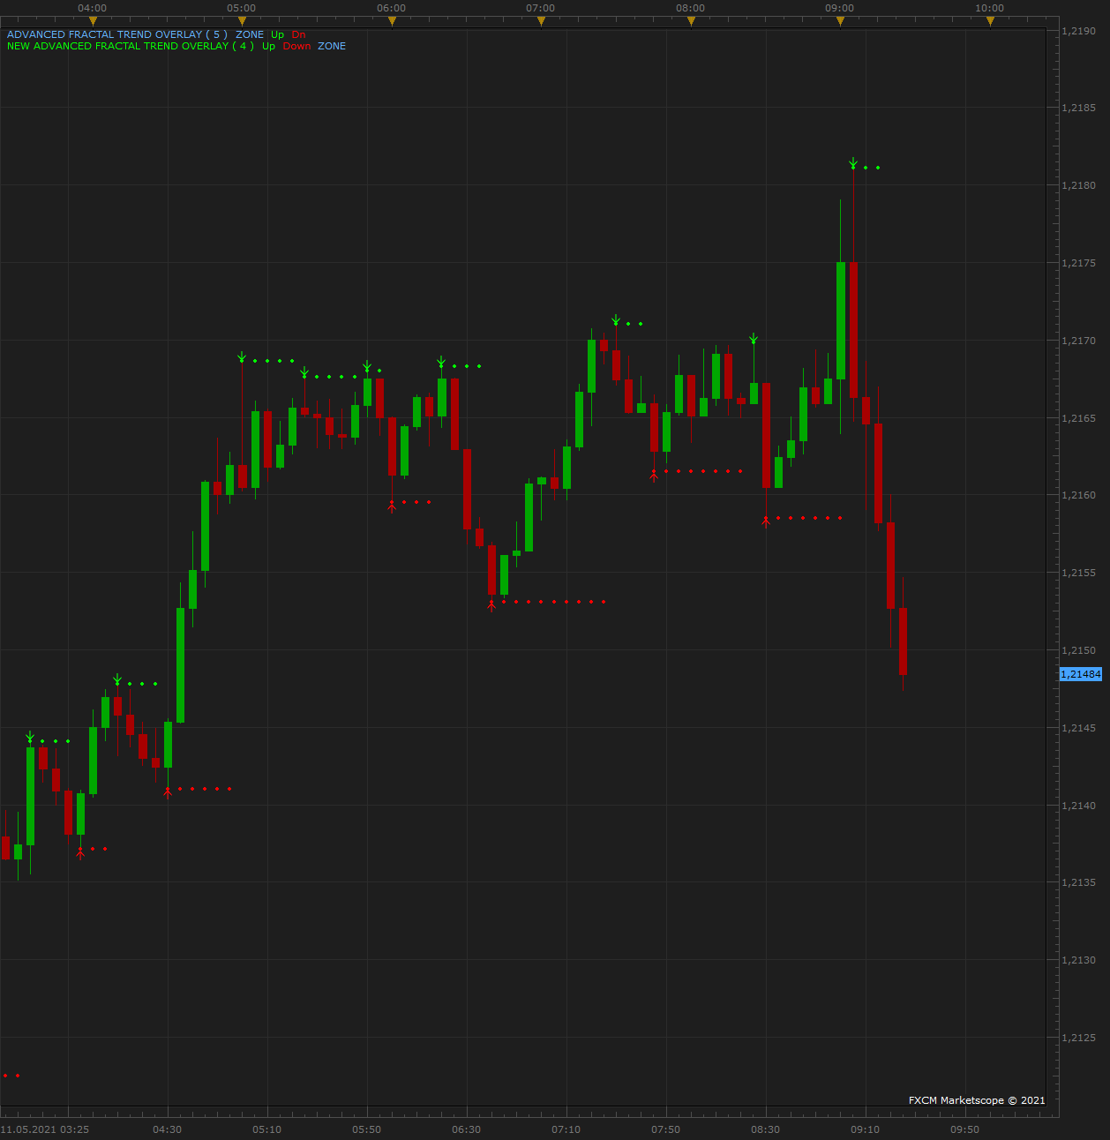Click the orange marker under 06:00
This screenshot has width=1110, height=1140.
[x=392, y=21]
